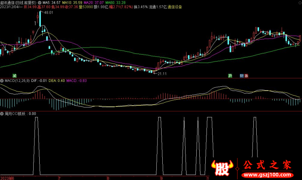Screen dimensions: 302x180
Task: Click the MA60: 33.28 value
Action: click(116, 3)
